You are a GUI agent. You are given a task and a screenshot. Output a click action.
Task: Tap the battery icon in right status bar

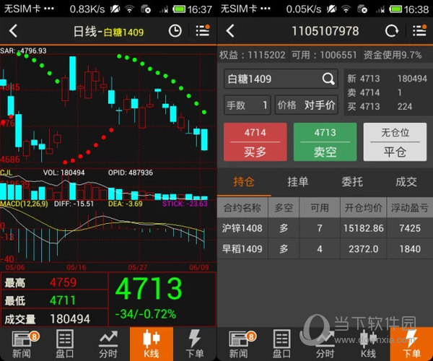click(395, 9)
